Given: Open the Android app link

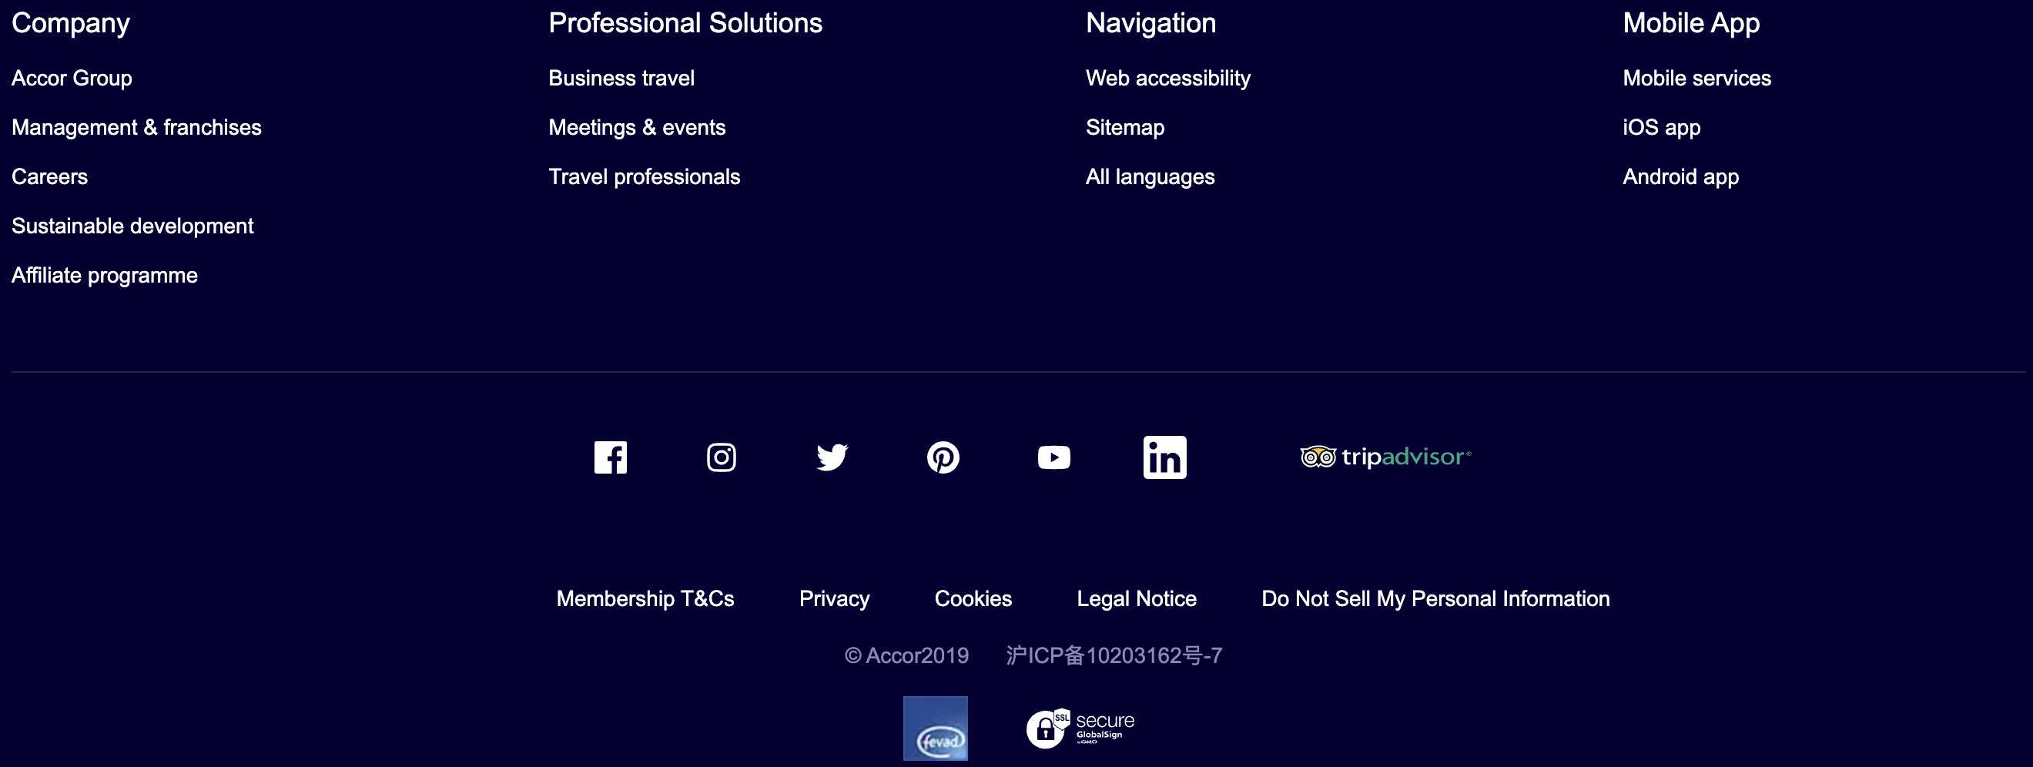Looking at the screenshot, I should [x=1680, y=177].
